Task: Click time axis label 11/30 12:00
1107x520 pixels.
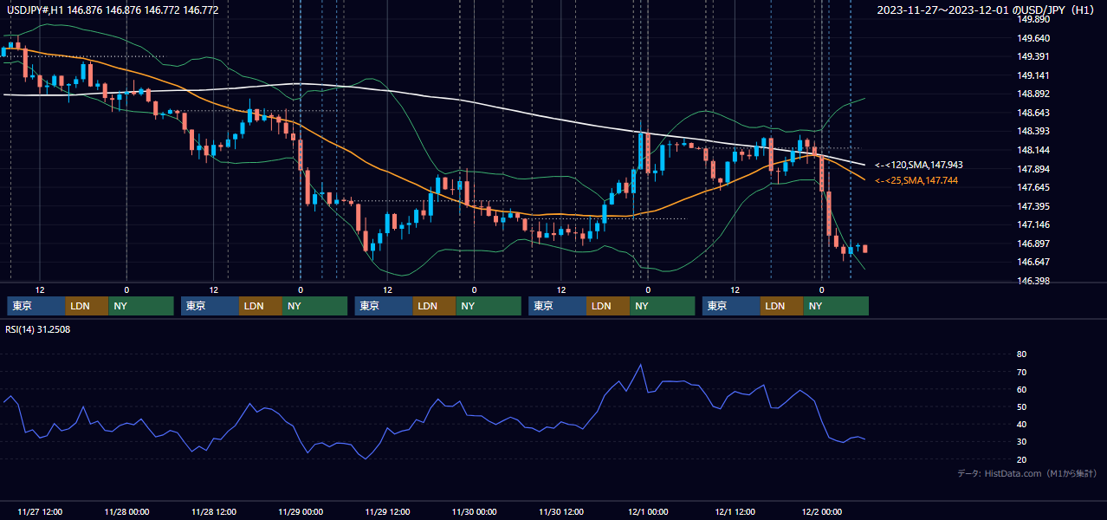Action: (x=560, y=511)
